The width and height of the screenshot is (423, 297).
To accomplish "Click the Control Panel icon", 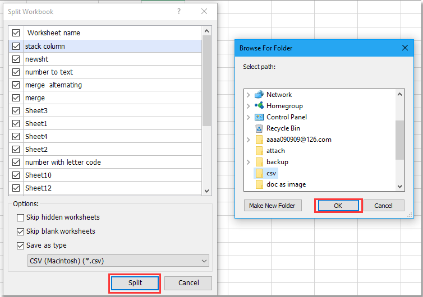I will [x=259, y=117].
